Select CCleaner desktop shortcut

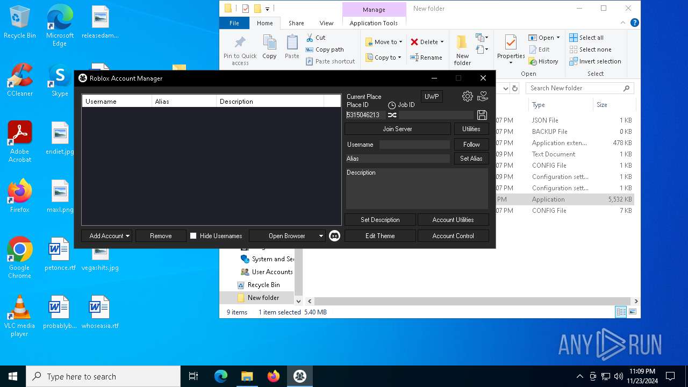point(20,80)
